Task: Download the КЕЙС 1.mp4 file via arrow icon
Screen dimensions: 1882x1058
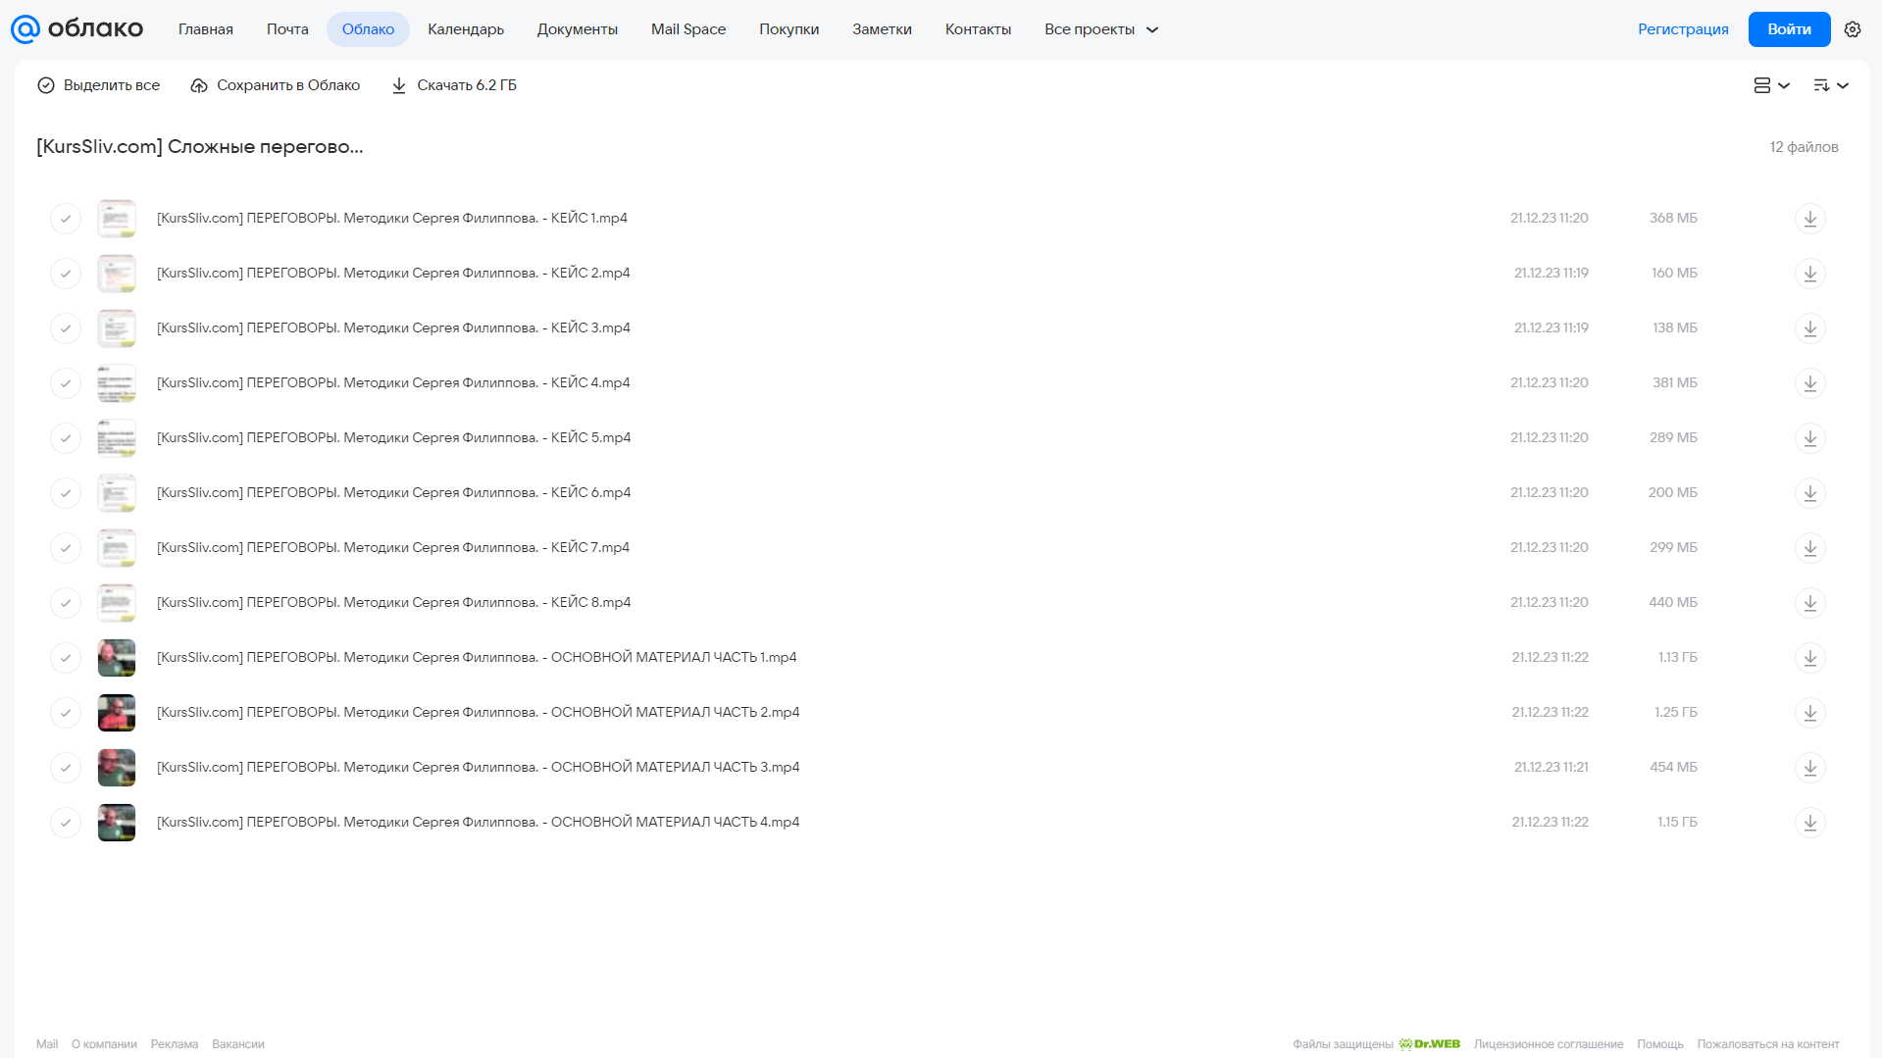Action: pyautogui.click(x=1809, y=219)
